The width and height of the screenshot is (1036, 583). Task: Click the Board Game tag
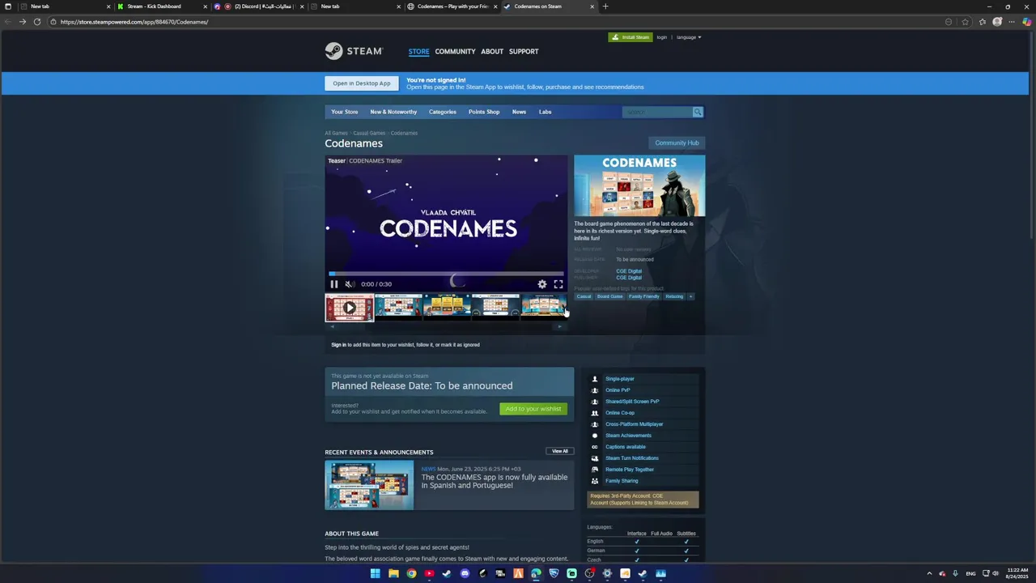pyautogui.click(x=610, y=296)
